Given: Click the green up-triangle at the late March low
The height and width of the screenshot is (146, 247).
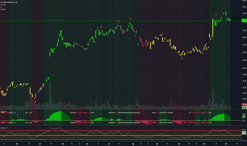Looking at the screenshot, I should click(x=36, y=101).
